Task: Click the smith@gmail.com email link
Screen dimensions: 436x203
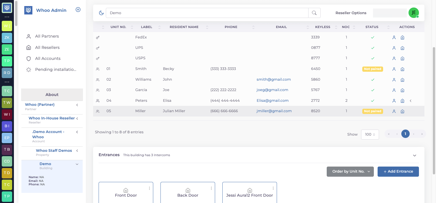Action: 274,79
